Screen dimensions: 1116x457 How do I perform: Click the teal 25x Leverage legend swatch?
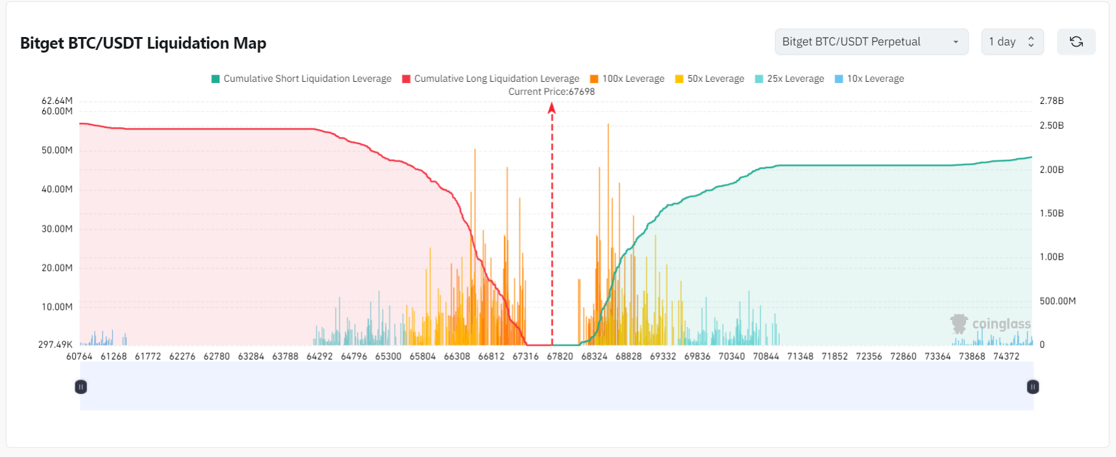coord(759,79)
